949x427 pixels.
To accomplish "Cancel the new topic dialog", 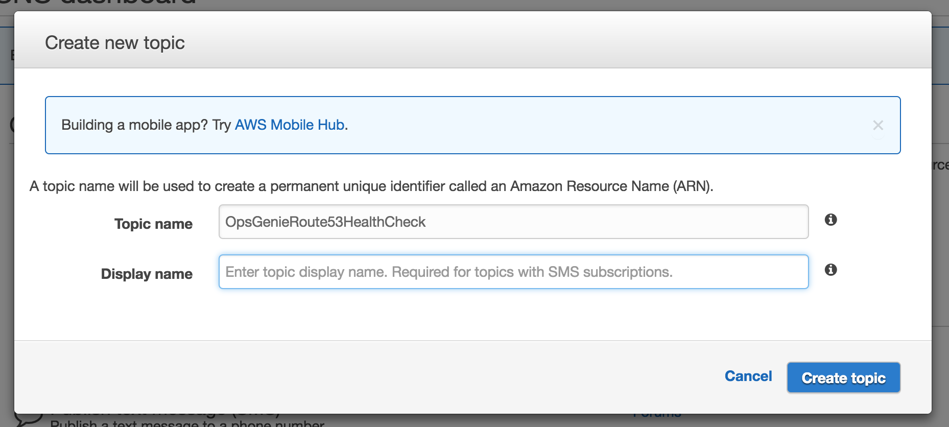I will [748, 376].
